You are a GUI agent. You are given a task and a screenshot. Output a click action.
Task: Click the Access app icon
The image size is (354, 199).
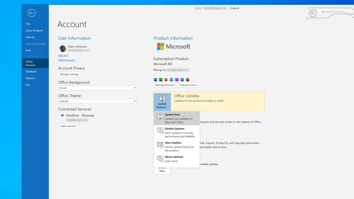point(187,80)
